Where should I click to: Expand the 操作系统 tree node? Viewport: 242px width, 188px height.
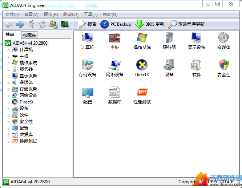[x=8, y=63]
